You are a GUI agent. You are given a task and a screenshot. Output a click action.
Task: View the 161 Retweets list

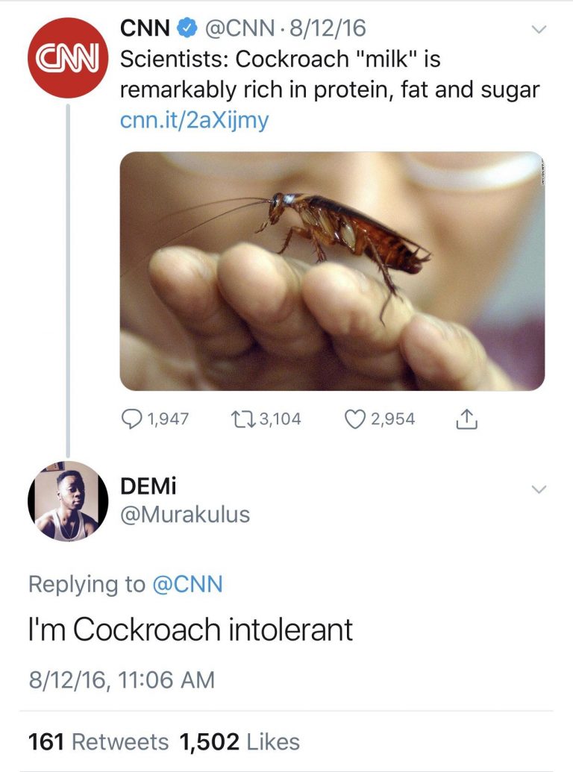98,742
